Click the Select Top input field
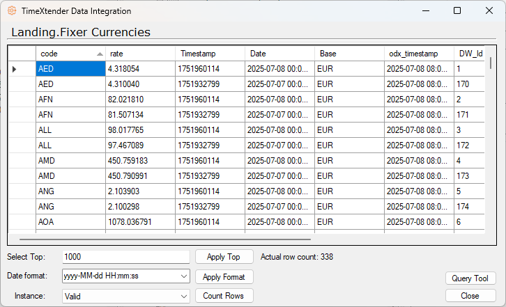Screen dimensions: 506x307 tap(126, 257)
